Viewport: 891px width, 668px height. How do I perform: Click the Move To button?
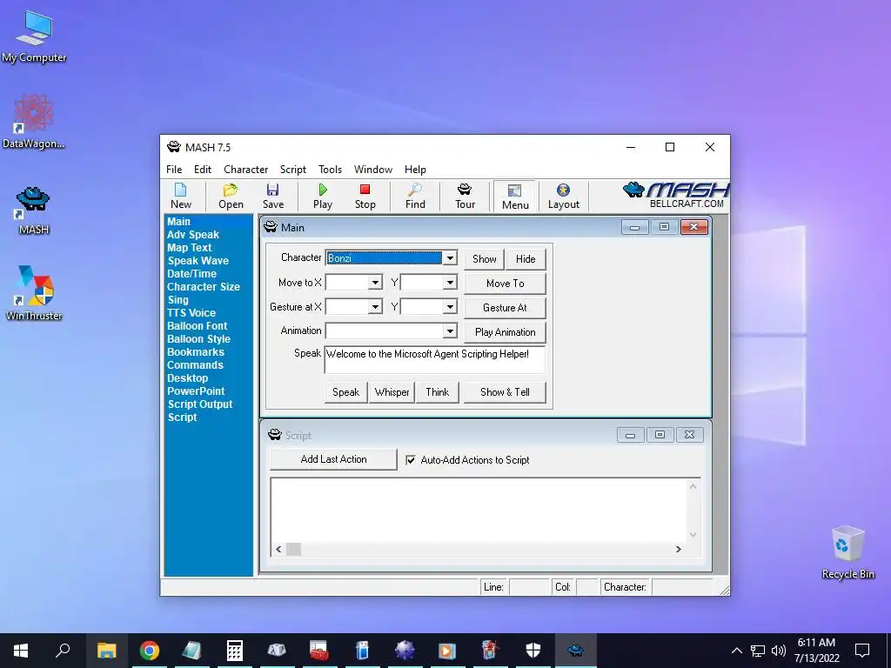click(505, 284)
